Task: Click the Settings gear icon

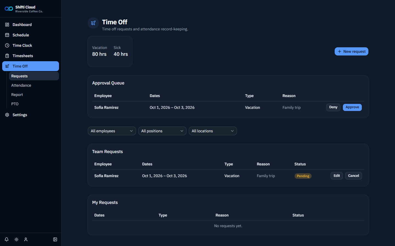Action: pos(7,115)
